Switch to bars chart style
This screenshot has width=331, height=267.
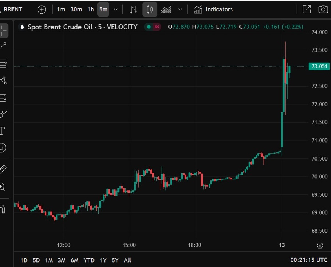coord(134,10)
